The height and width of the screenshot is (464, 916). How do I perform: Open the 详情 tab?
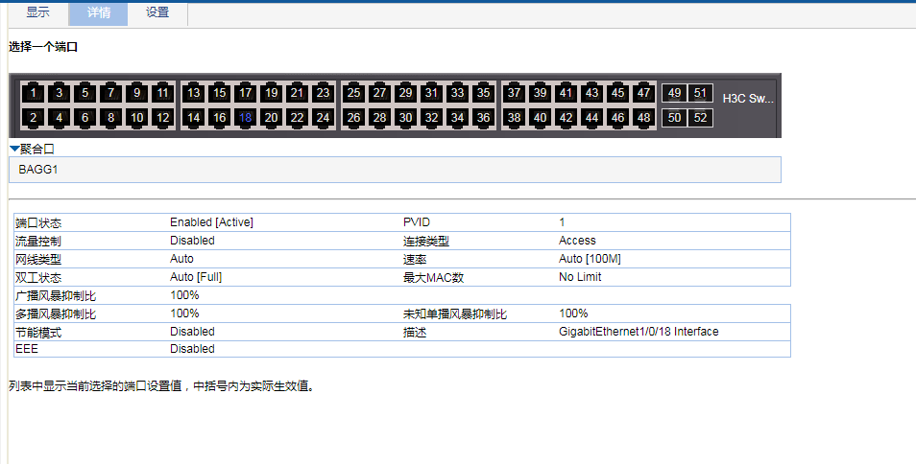99,12
